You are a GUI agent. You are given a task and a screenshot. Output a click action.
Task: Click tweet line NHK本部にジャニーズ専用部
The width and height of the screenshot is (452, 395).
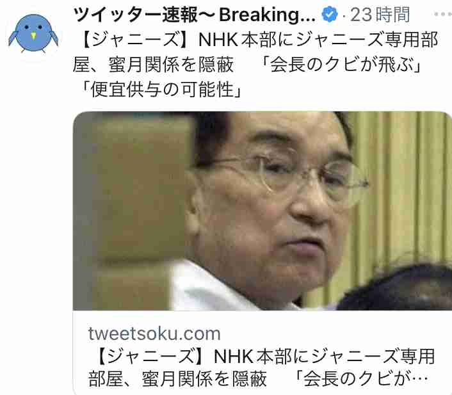tap(319, 40)
